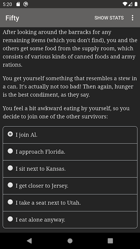140x249 pixels.
Task: Tap the Android home circle button
Action: 70,241
